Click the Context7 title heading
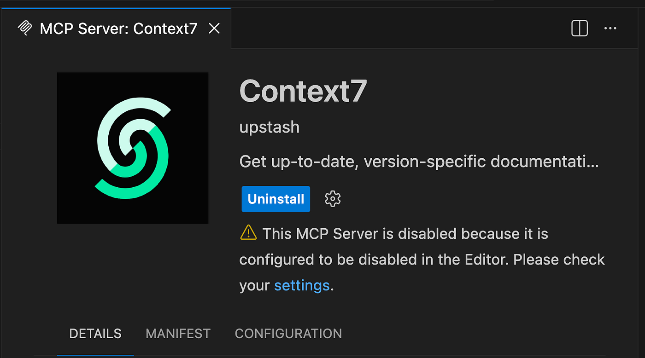This screenshot has height=358, width=645. click(303, 91)
